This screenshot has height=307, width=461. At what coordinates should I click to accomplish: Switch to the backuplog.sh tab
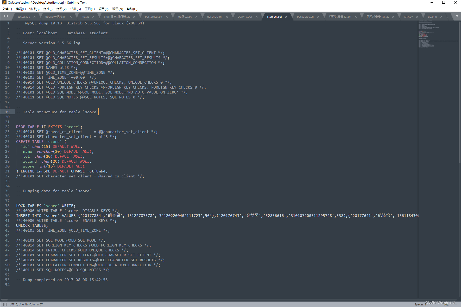[305, 17]
